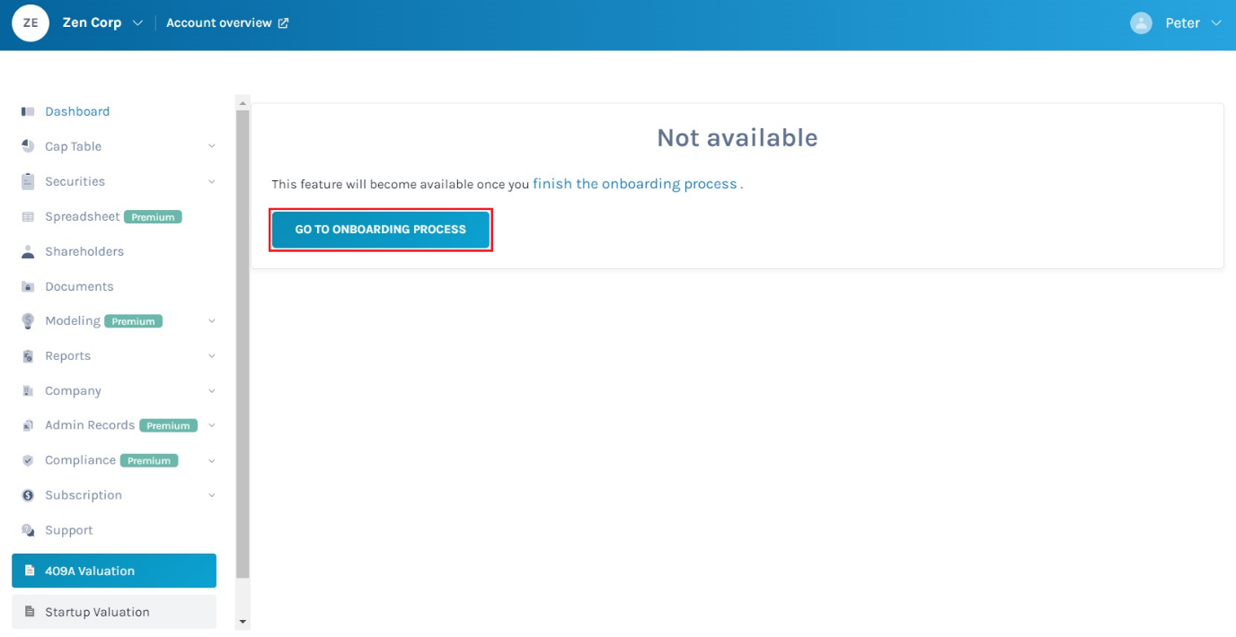This screenshot has width=1236, height=637.
Task: Select the Spreadsheet menu item
Action: pos(83,217)
